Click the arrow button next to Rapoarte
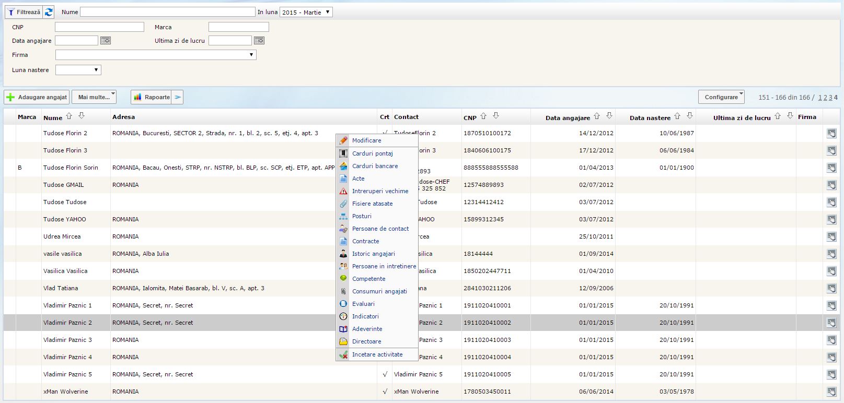 (x=178, y=97)
